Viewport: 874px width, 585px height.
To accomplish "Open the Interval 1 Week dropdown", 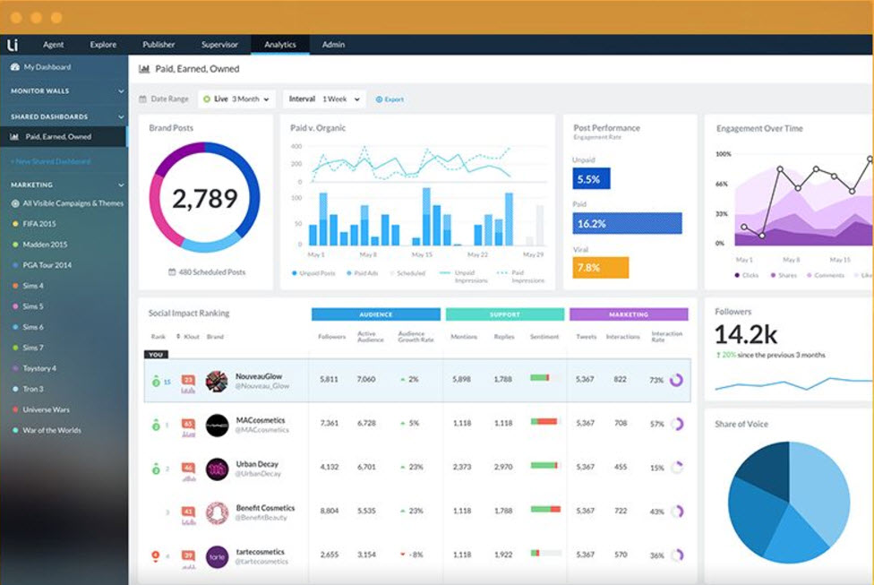I will tap(323, 99).
